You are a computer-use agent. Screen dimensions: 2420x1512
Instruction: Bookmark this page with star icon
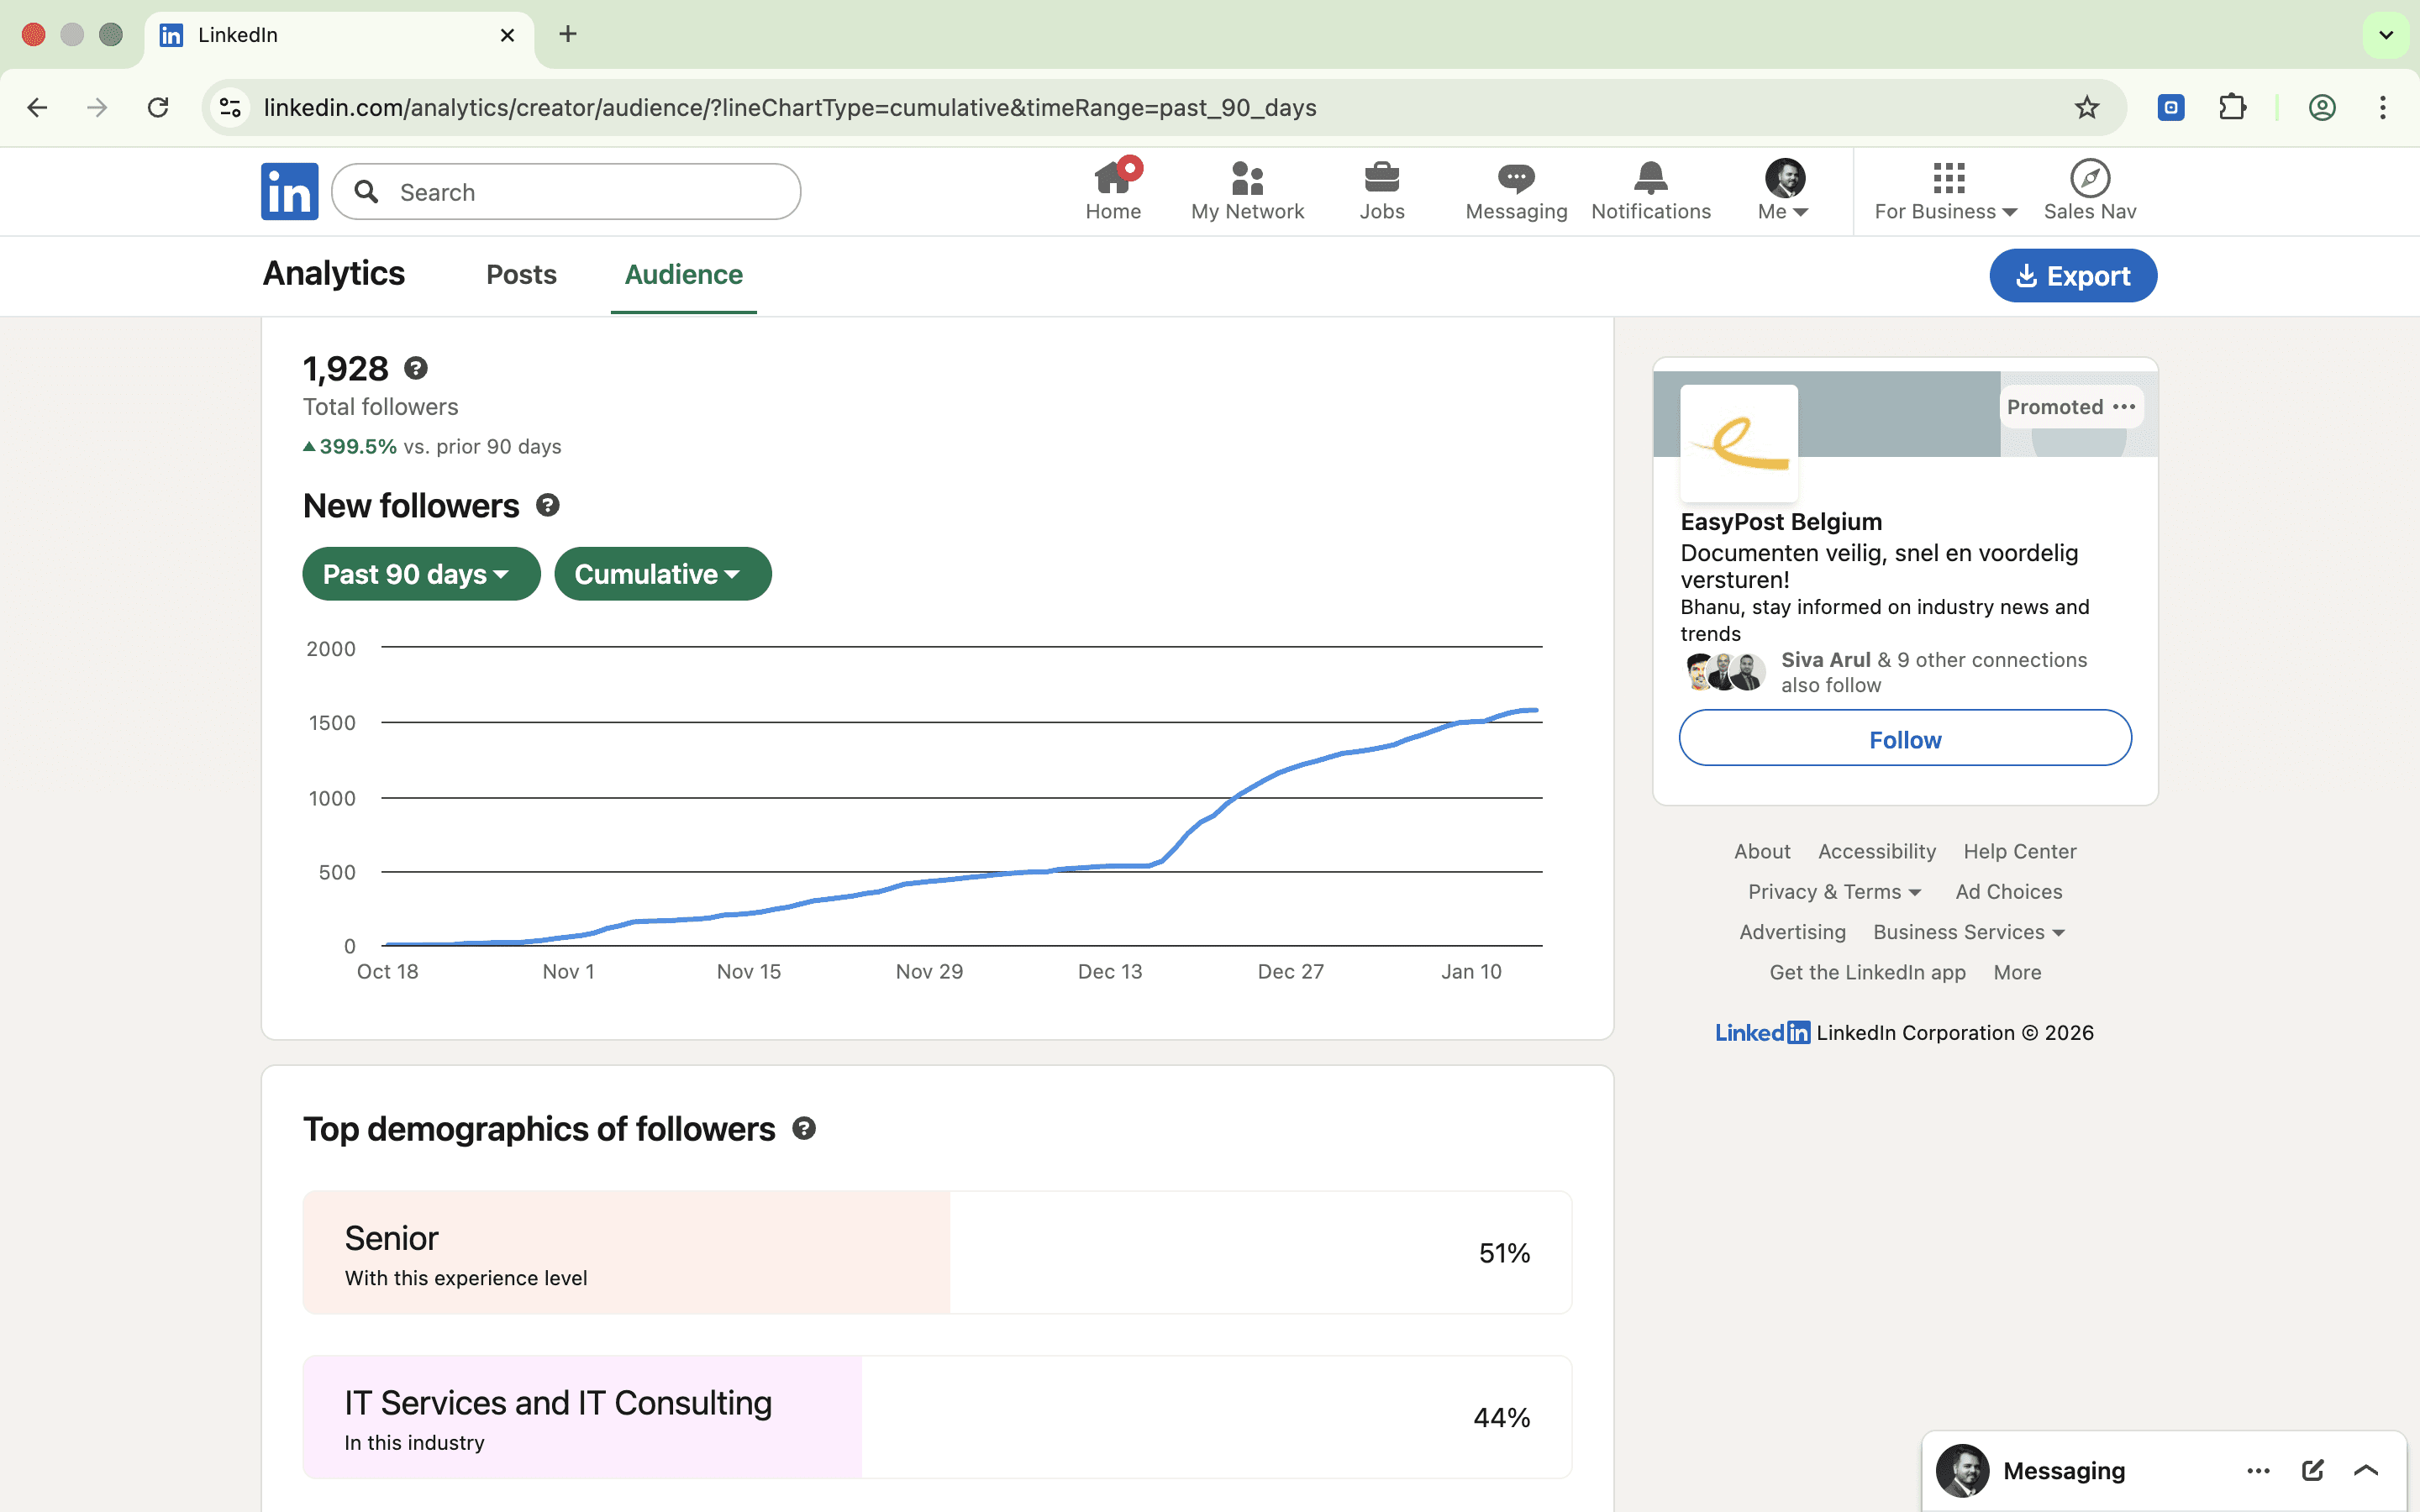click(2086, 108)
